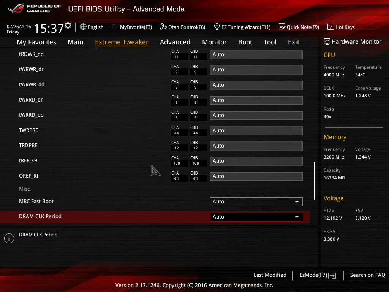Open Qfan Control fan icon

pyautogui.click(x=163, y=27)
